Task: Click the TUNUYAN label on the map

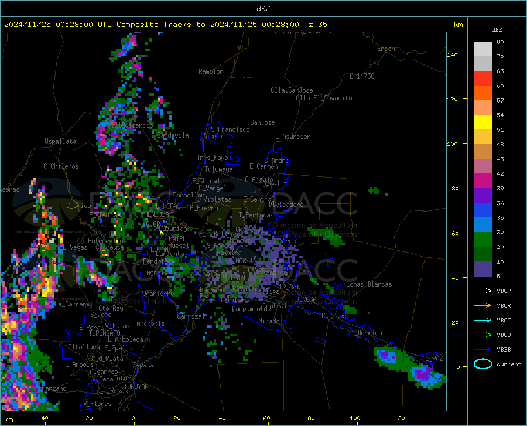Action: point(136,387)
